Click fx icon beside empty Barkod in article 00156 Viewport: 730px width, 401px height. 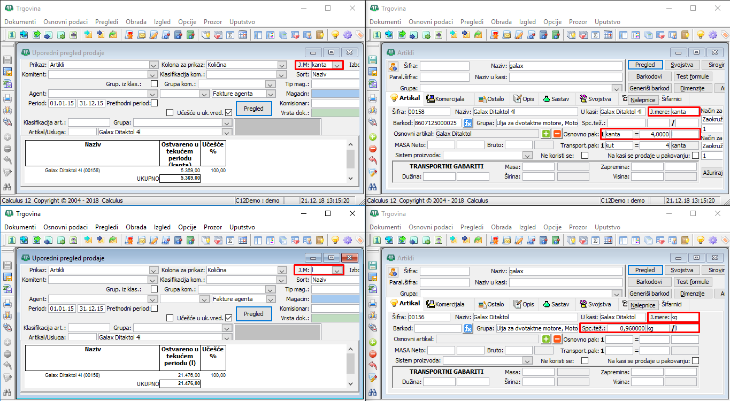(x=468, y=328)
